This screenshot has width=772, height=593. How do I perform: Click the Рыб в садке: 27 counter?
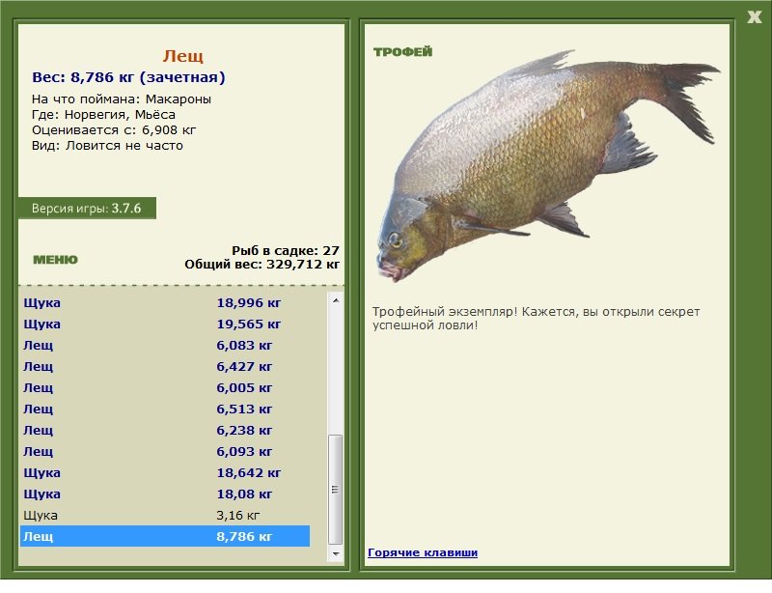pos(286,250)
